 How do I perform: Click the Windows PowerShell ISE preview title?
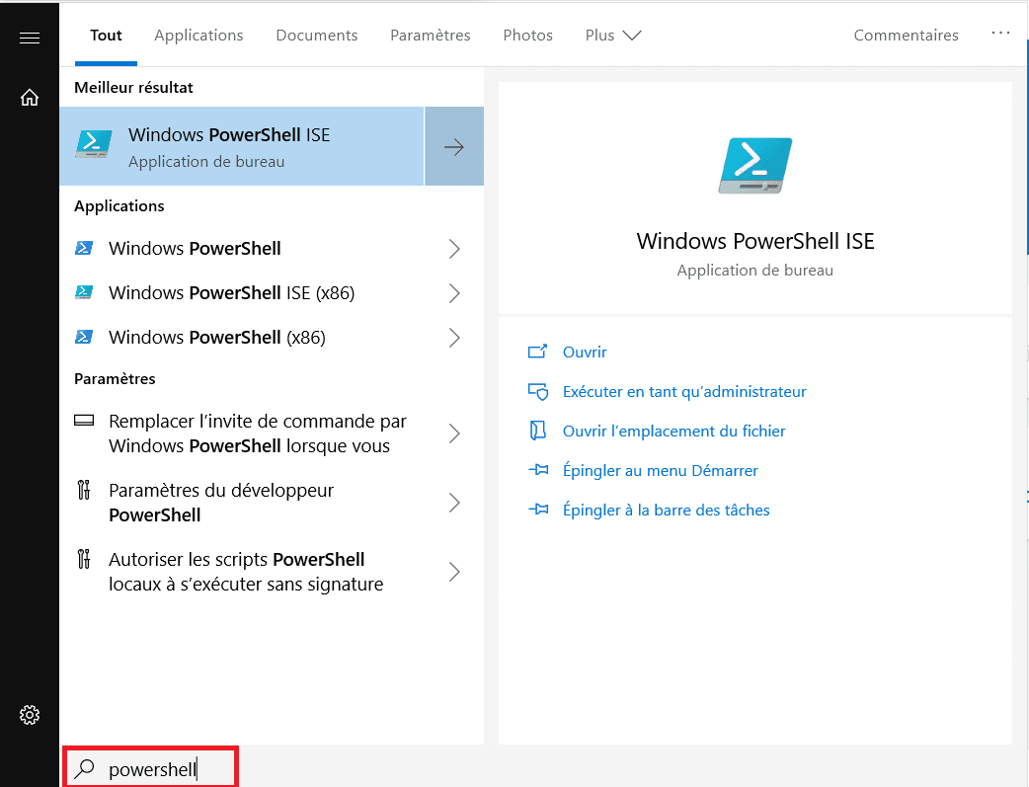point(755,241)
